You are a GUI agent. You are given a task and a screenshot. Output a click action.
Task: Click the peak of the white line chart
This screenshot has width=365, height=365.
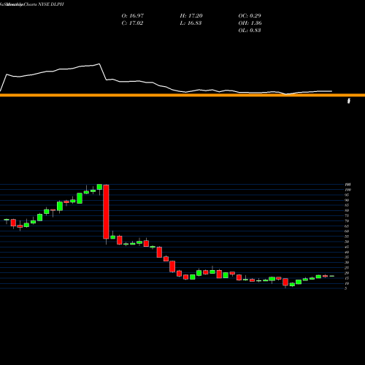pyautogui.click(x=99, y=64)
